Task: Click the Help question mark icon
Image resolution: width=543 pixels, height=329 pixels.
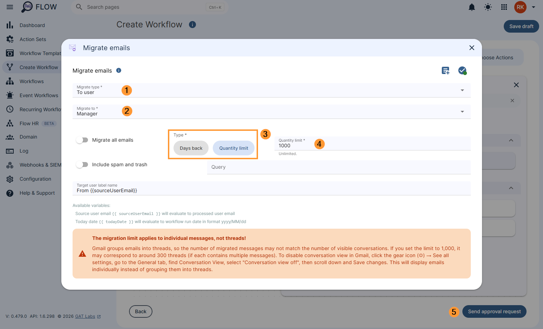Action: (10, 193)
